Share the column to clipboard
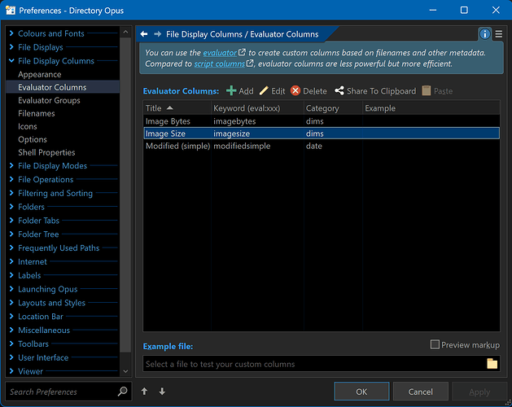Image resolution: width=512 pixels, height=407 pixels. coord(375,91)
